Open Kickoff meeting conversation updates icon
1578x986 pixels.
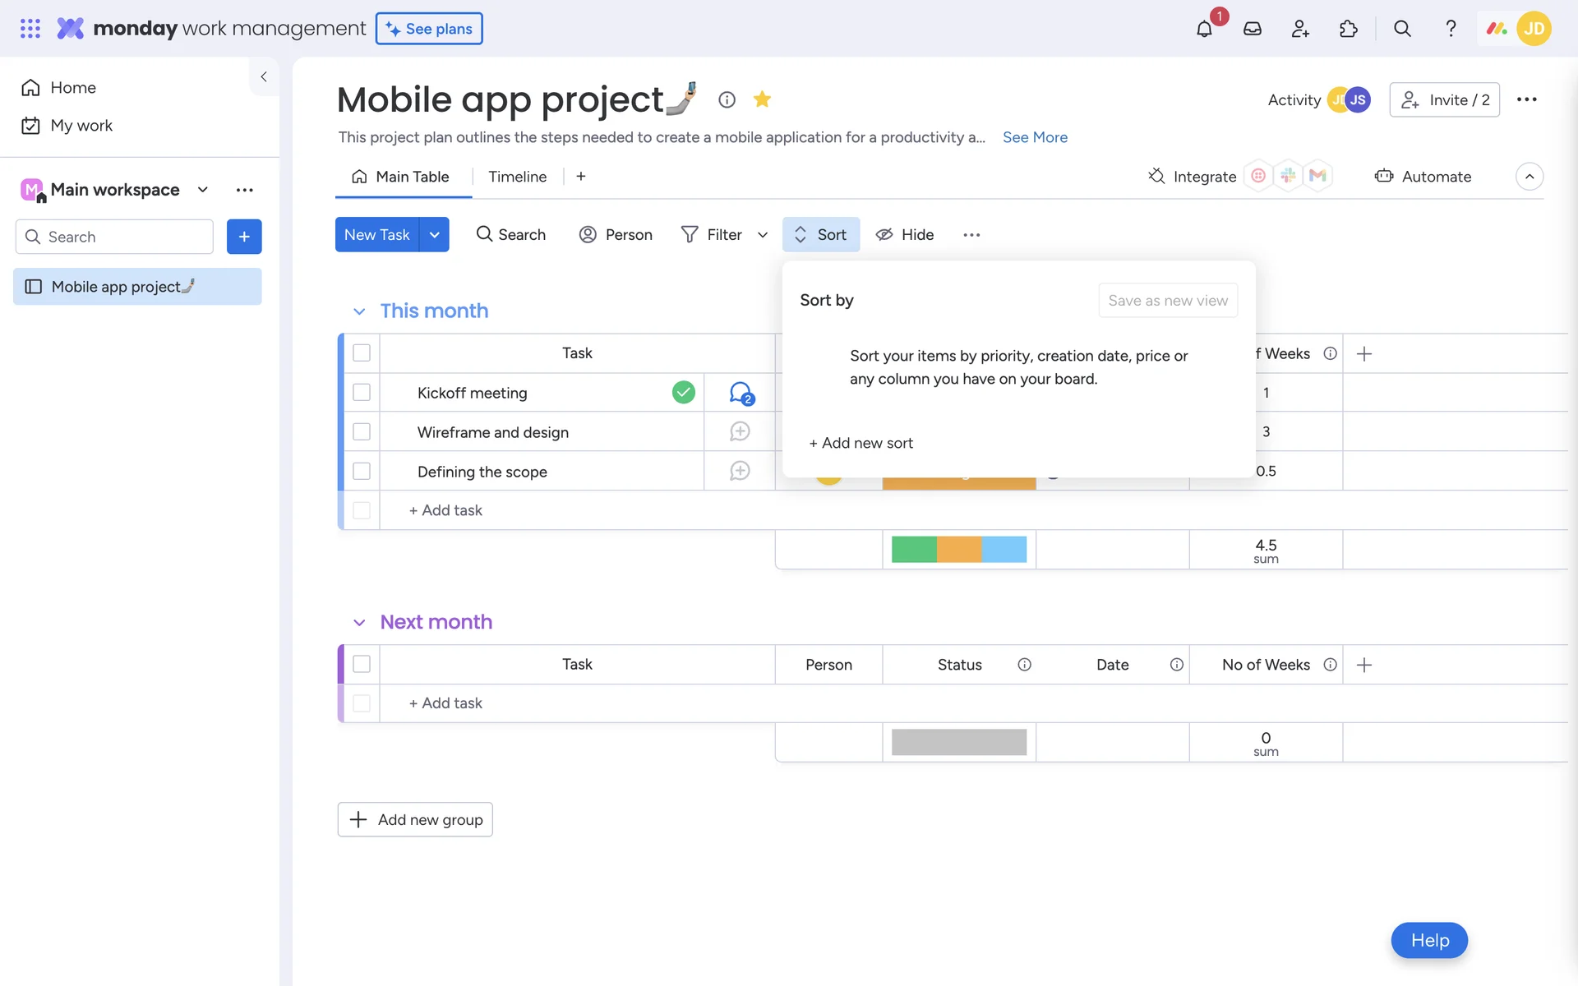(741, 393)
